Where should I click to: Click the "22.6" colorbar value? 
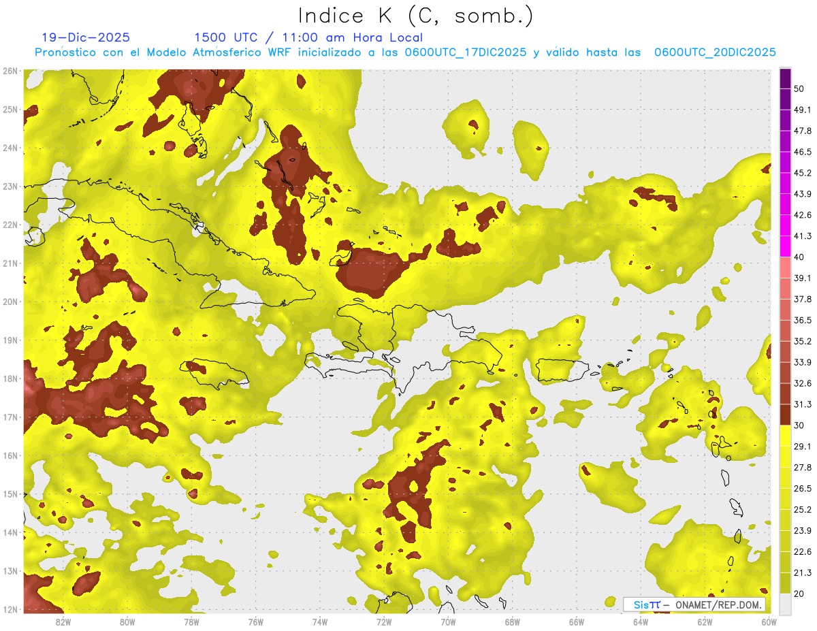pos(803,552)
